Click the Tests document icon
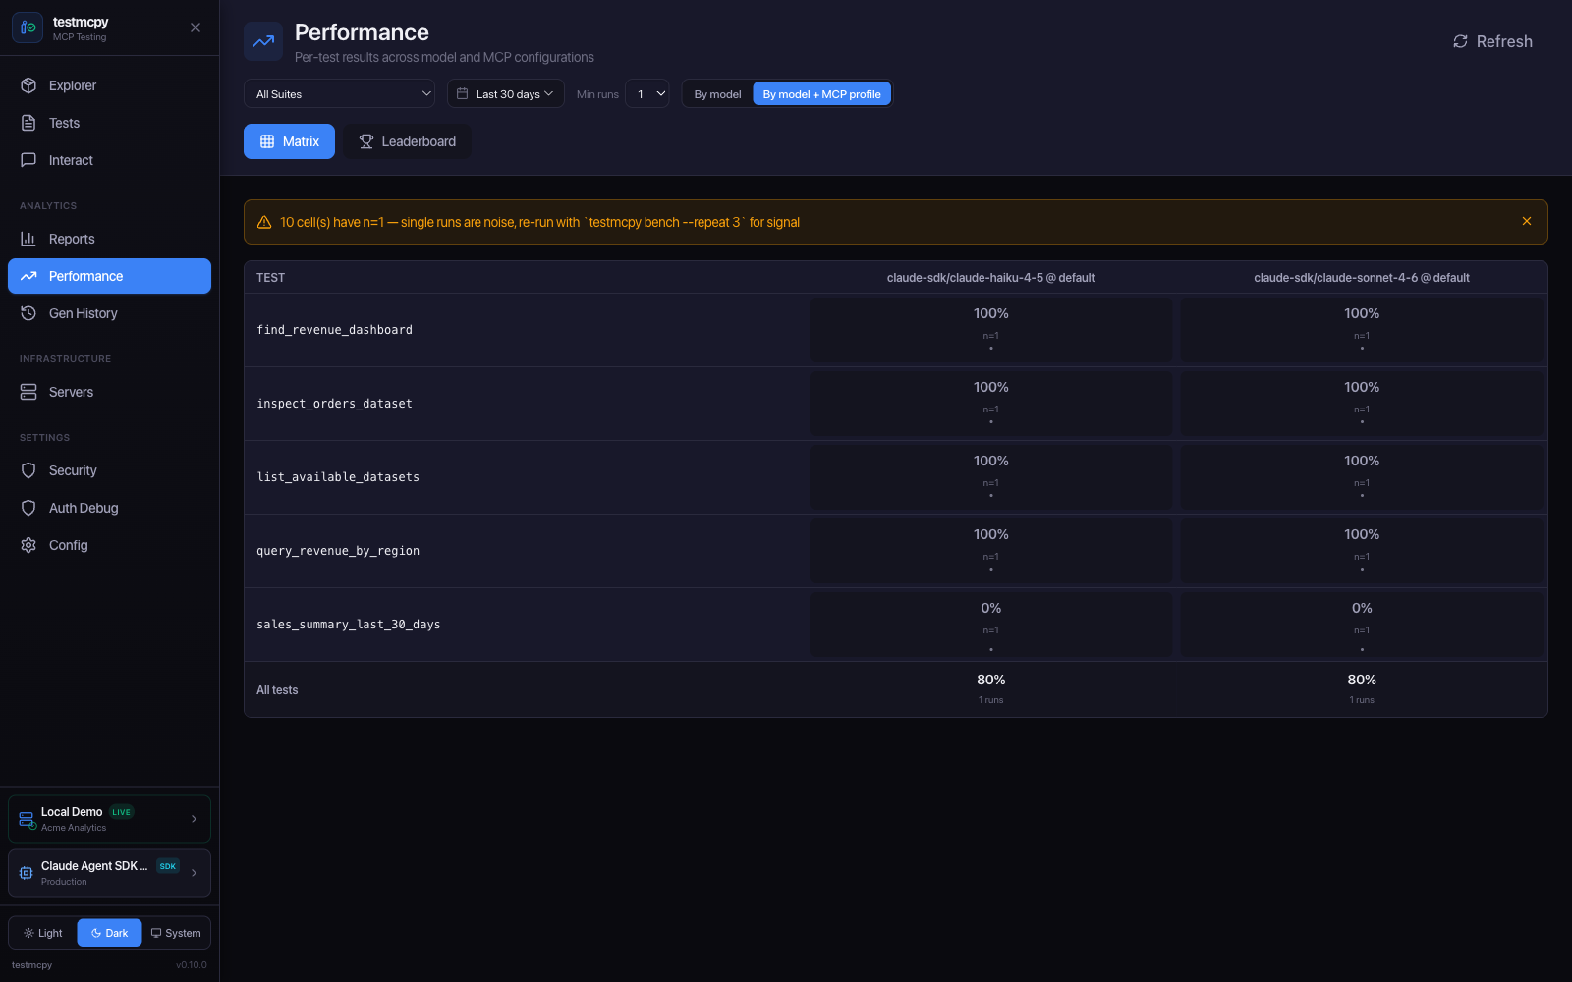The width and height of the screenshot is (1572, 982). point(28,123)
